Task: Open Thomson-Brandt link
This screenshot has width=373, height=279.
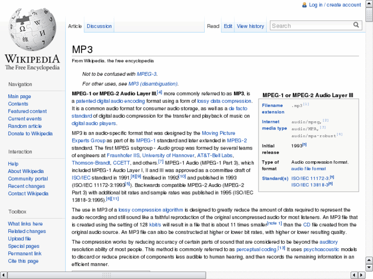Action: point(91,163)
